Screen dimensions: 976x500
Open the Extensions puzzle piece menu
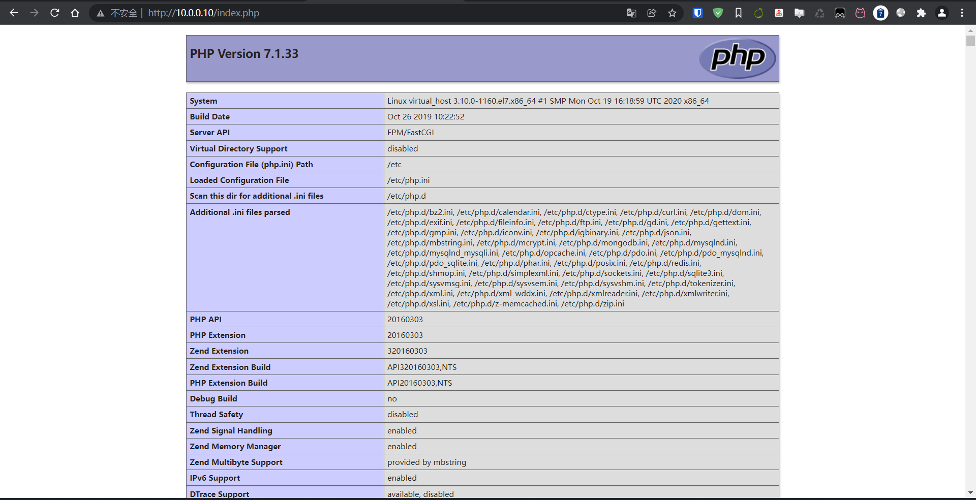pos(921,13)
